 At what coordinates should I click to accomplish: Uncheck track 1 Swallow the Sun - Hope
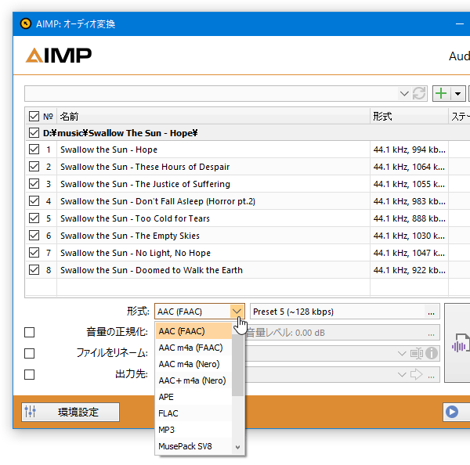(x=34, y=150)
